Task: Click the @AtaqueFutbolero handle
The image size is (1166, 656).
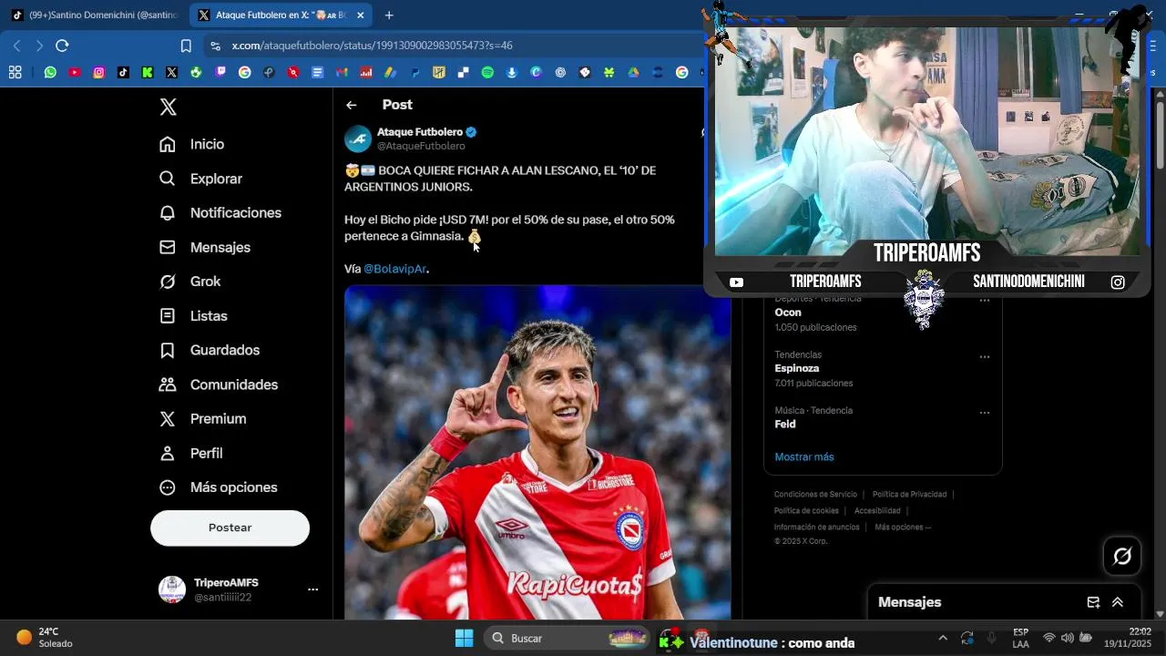Action: (x=421, y=146)
